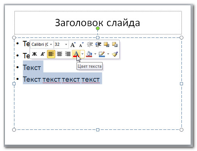This screenshot has height=151, width=197.
Task: Click the Increase Font Size icon
Action: pos(73,45)
